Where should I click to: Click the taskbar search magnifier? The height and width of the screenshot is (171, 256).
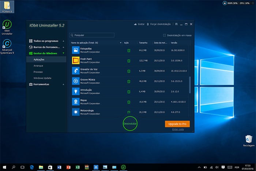point(14,167)
